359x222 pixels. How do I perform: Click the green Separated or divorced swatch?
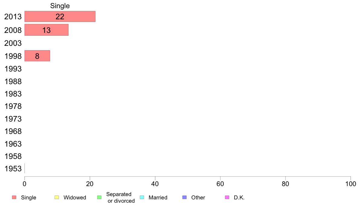pyautogui.click(x=99, y=197)
